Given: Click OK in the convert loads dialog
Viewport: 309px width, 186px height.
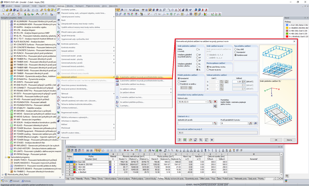Looking at the screenshot, I should coord(276,140).
